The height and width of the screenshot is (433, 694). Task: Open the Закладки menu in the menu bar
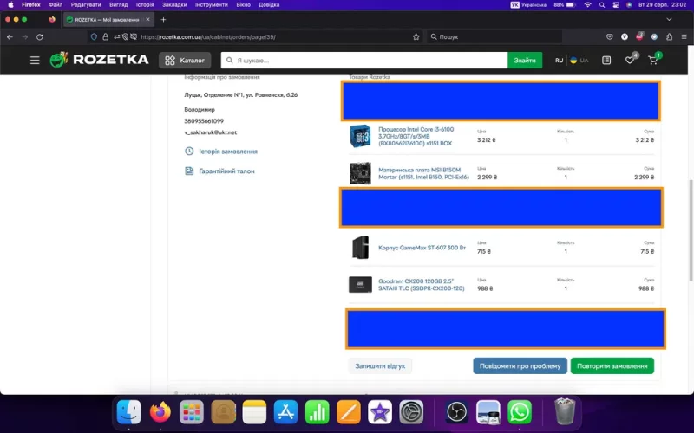[x=174, y=4]
